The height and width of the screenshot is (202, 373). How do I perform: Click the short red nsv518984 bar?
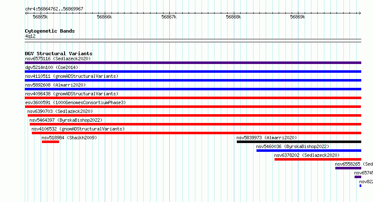point(50,142)
